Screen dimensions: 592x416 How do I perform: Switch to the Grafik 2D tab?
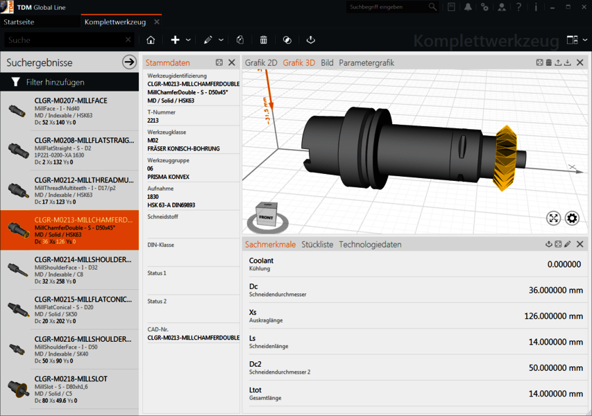point(261,63)
